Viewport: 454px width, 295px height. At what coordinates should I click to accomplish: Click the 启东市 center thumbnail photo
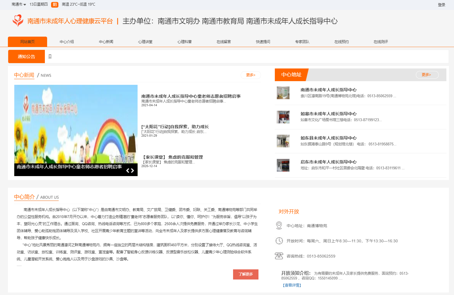[x=283, y=165]
